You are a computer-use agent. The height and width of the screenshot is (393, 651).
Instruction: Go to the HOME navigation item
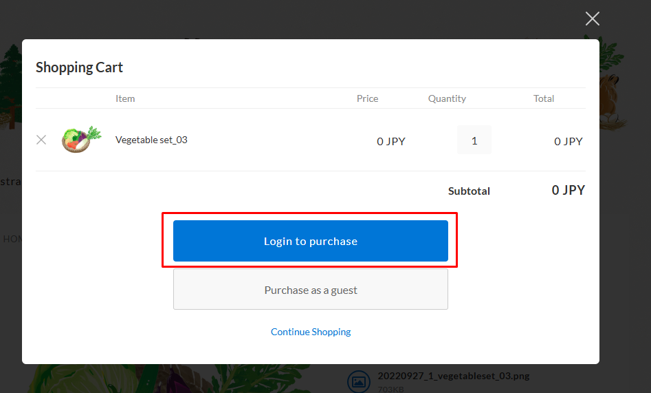tap(12, 239)
